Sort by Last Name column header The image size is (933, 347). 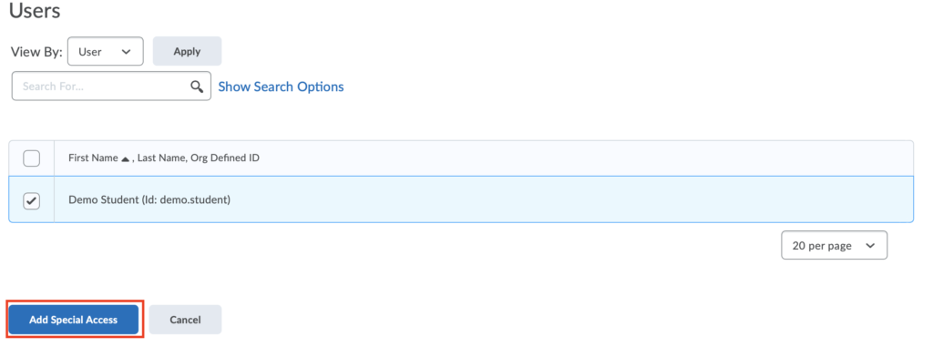[160, 158]
